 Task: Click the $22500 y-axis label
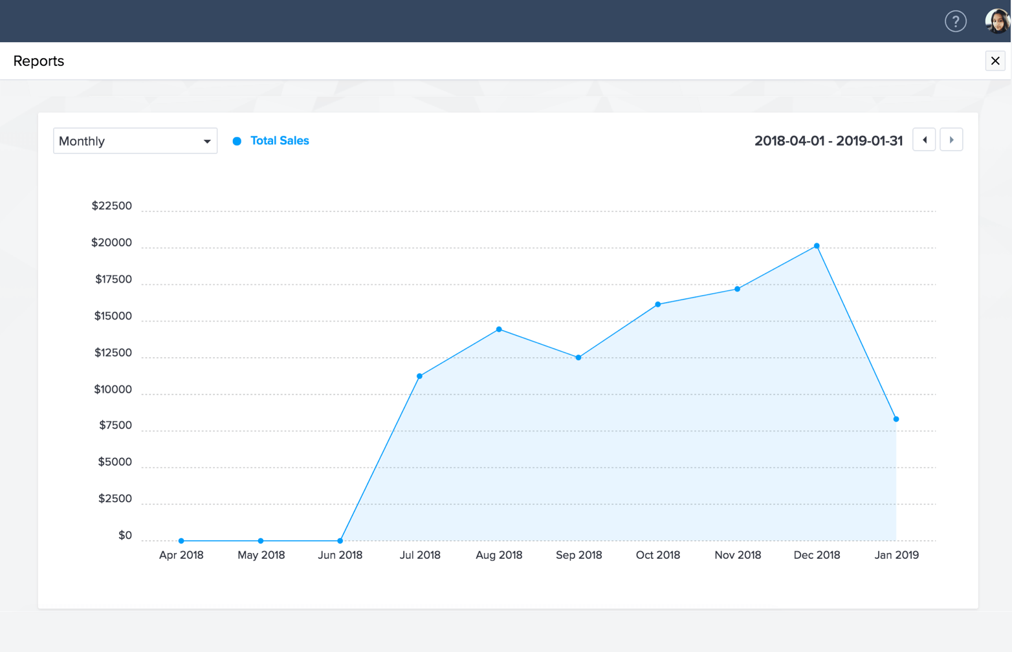tap(111, 206)
